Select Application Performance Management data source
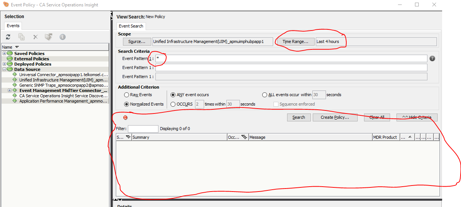Screen dimensions: 461x207 (63, 101)
